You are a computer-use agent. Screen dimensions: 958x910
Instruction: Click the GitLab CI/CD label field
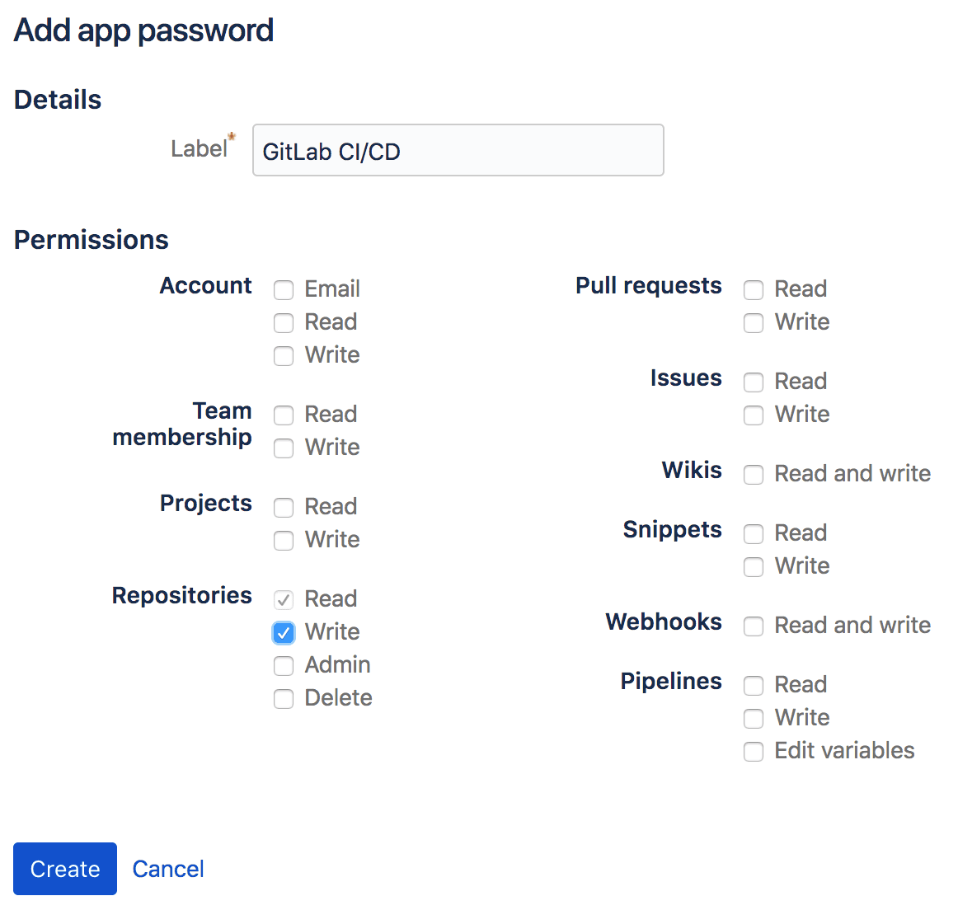click(x=458, y=151)
